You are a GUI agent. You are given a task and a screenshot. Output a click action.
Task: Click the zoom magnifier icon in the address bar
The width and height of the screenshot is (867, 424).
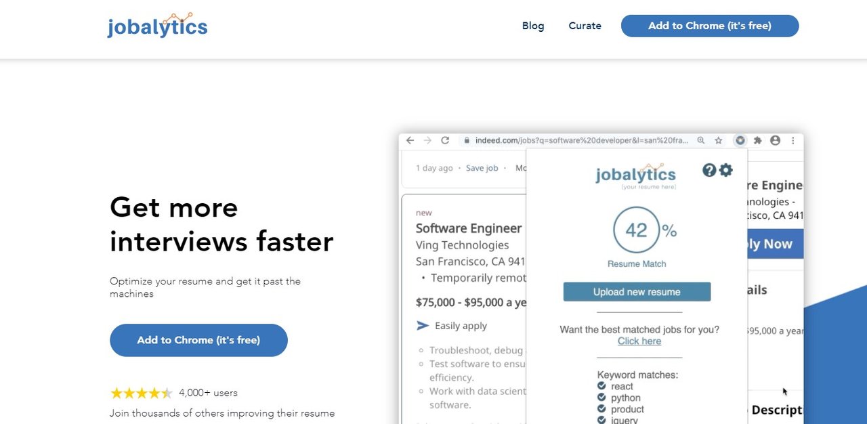coord(701,140)
